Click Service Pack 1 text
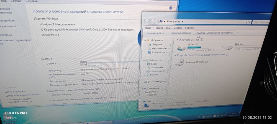 (50, 35)
